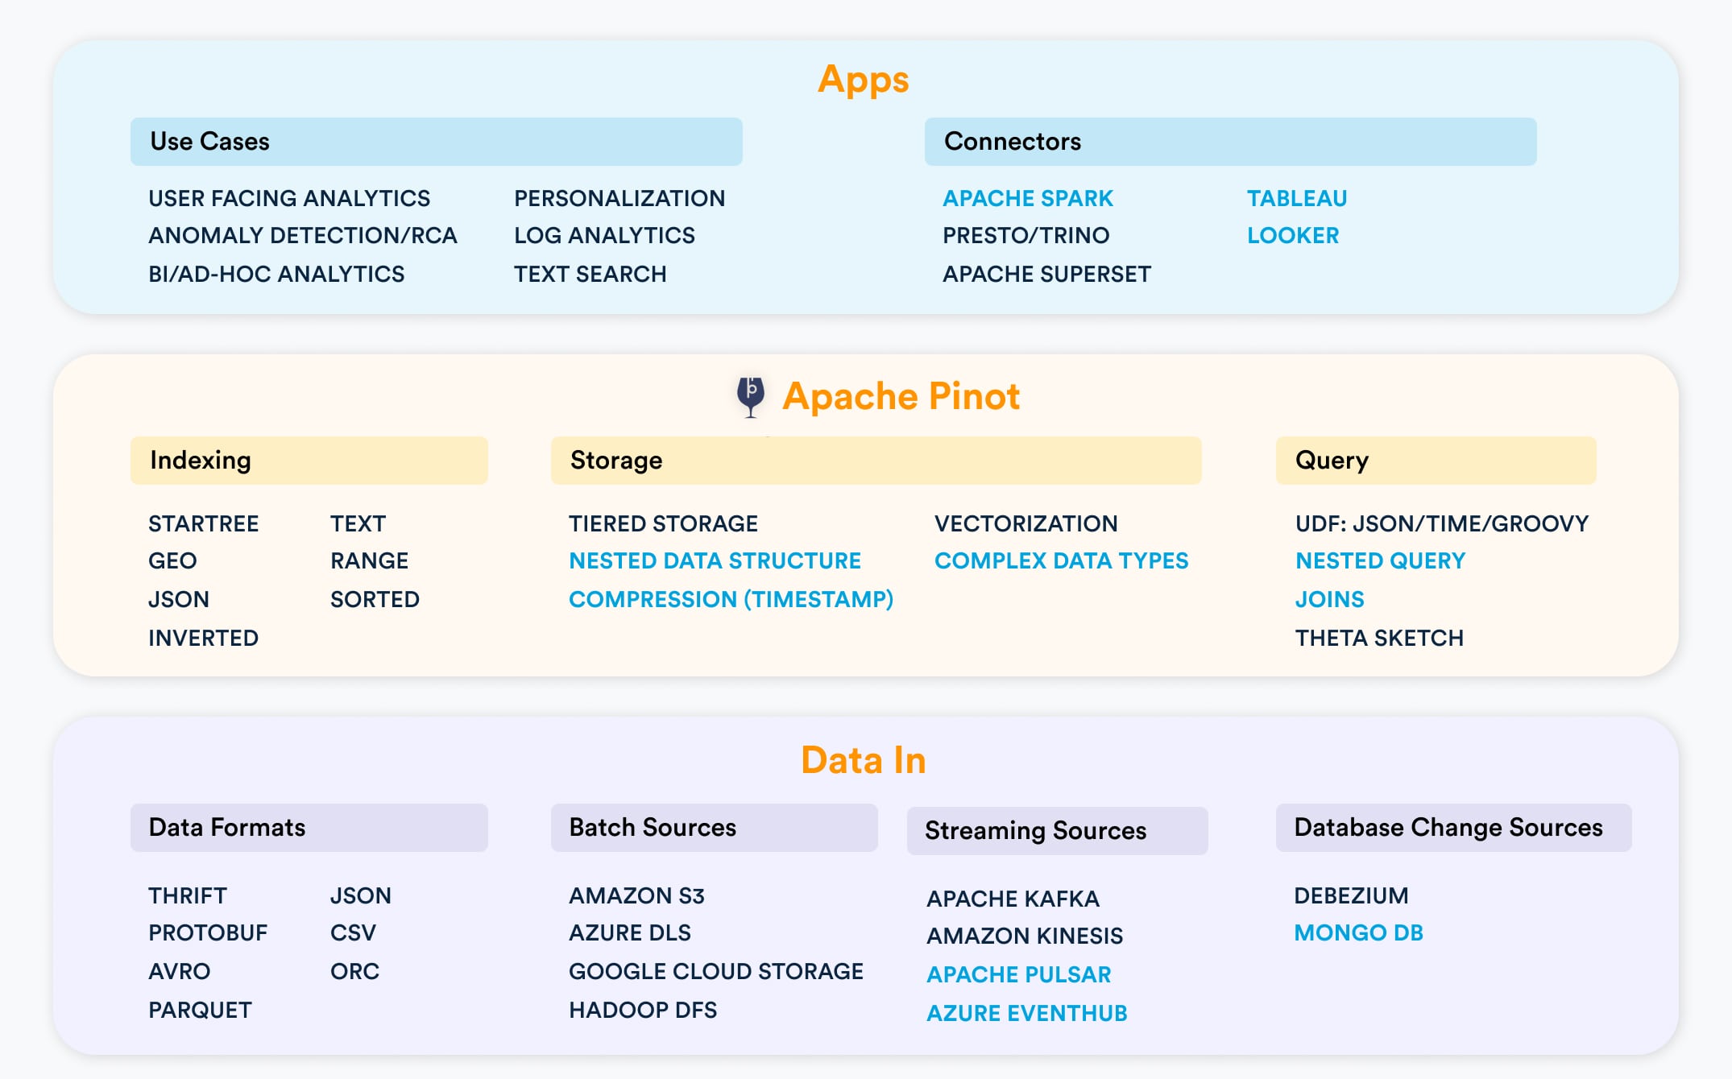Screen dimensions: 1732x1079
Task: Click 'HADOOP DFS' batch source
Action: 643,1010
